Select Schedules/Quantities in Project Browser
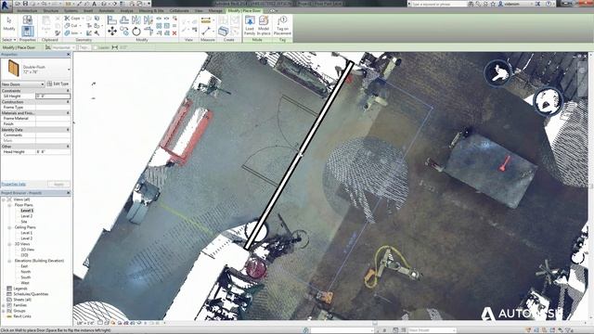 [x=31, y=294]
